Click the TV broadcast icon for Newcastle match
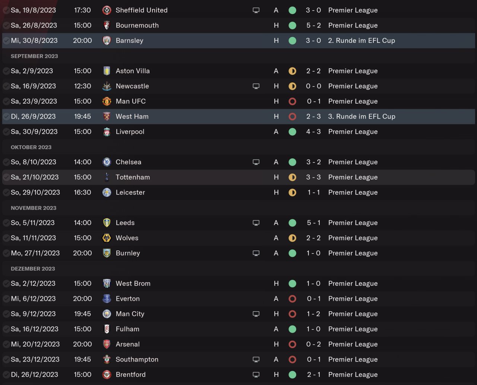Viewport: 477px width, 385px height. 256,86
